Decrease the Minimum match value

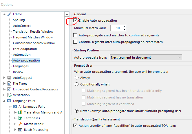(125, 29)
